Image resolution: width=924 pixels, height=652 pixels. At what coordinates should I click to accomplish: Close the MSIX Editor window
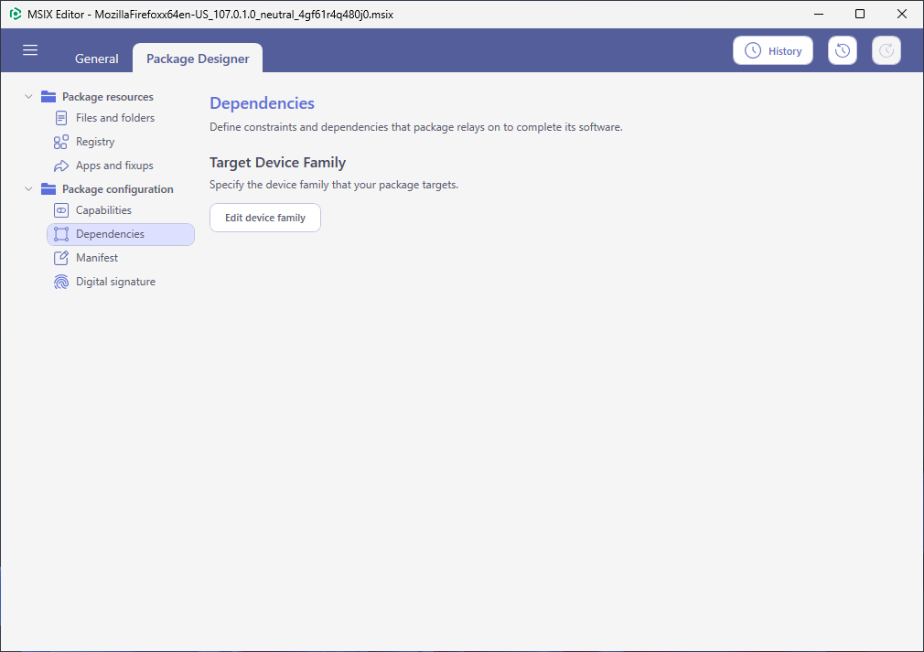click(902, 14)
